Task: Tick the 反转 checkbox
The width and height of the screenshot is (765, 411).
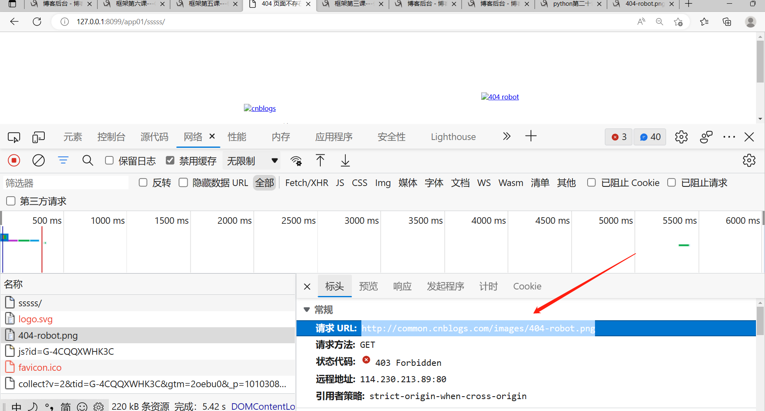Action: 143,183
